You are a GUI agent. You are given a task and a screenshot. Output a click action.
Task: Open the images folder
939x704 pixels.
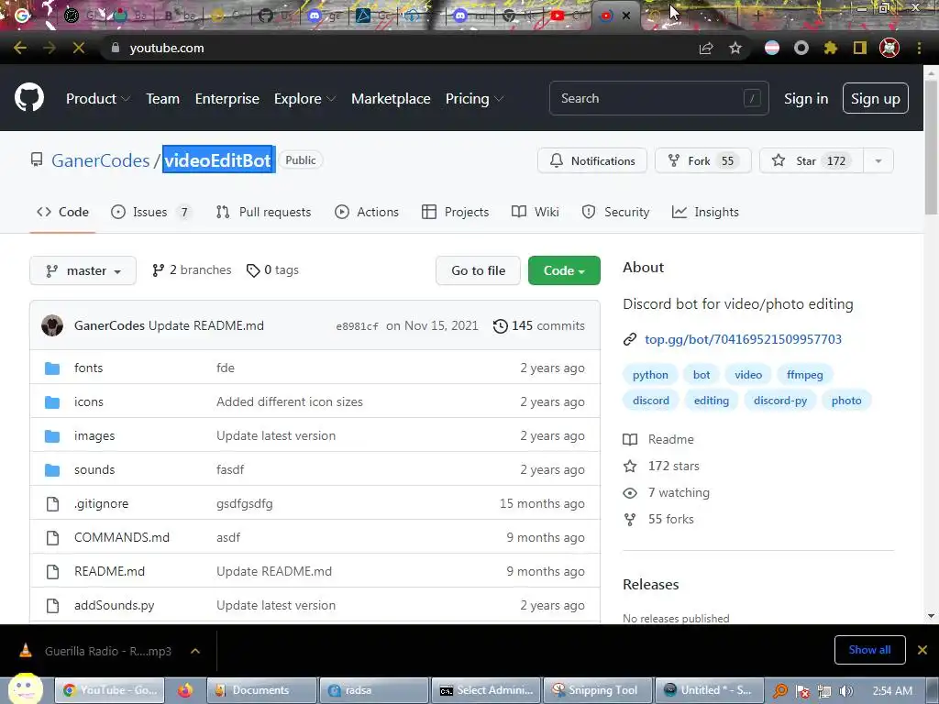pos(94,435)
